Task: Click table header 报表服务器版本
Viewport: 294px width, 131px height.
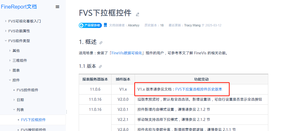Action: click(95, 79)
